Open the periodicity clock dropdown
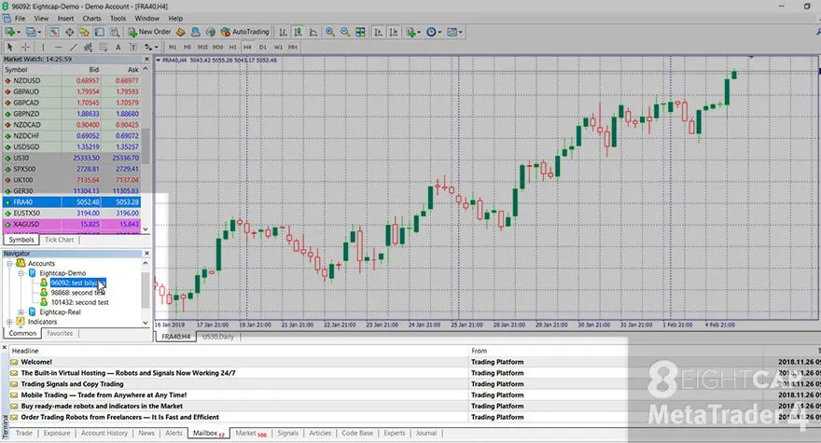This screenshot has height=443, width=821. click(x=433, y=32)
